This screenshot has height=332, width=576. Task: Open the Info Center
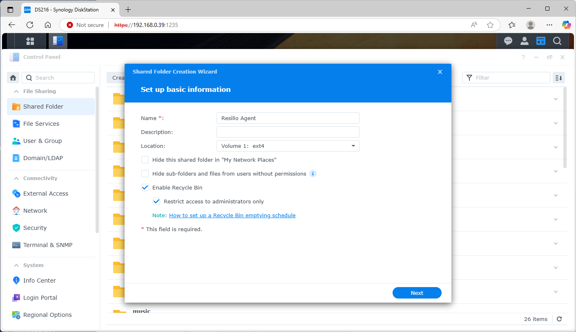tap(39, 281)
